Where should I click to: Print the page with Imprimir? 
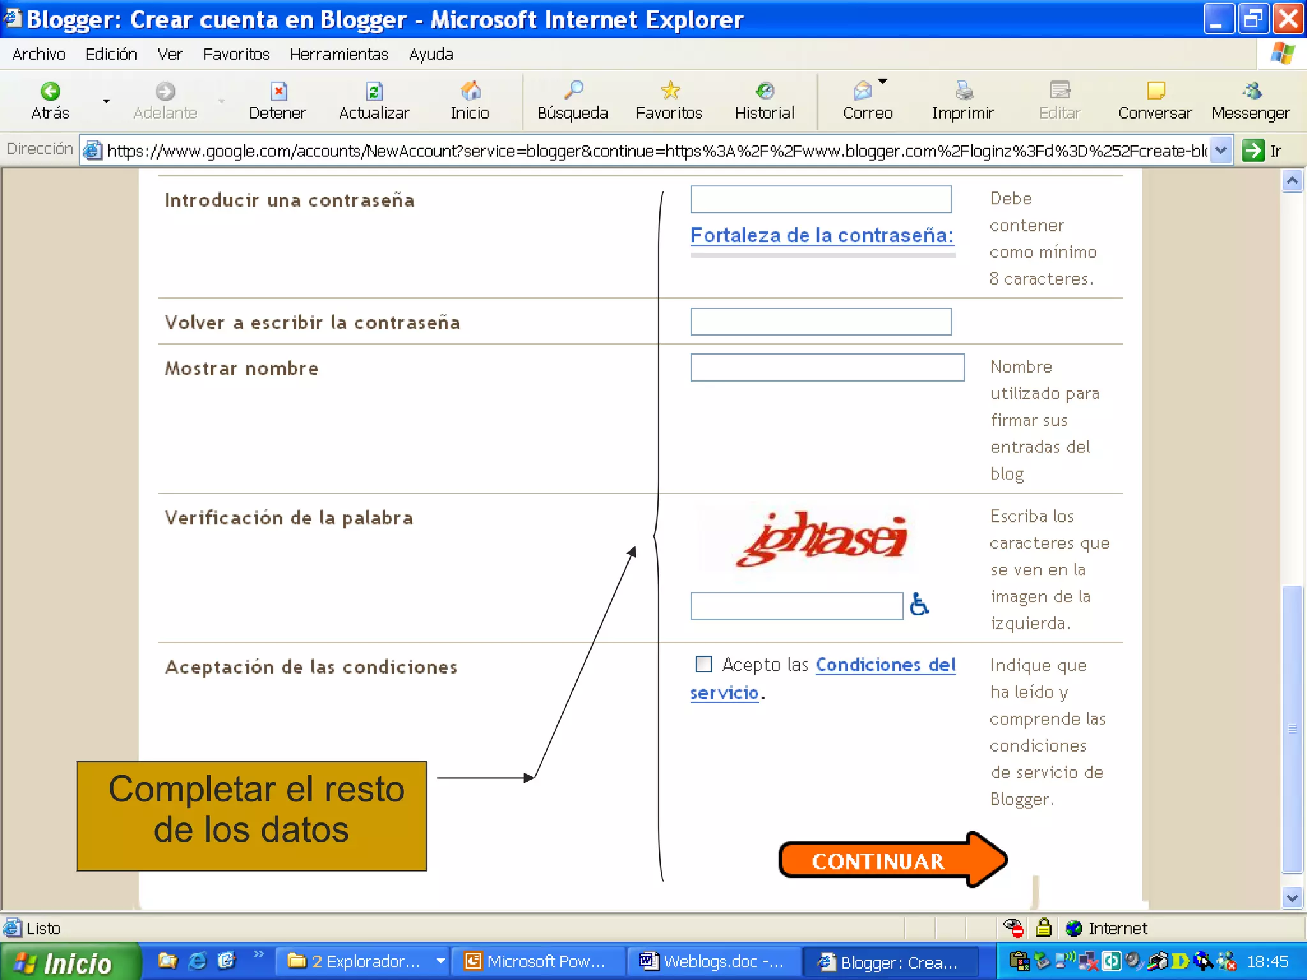(x=963, y=101)
